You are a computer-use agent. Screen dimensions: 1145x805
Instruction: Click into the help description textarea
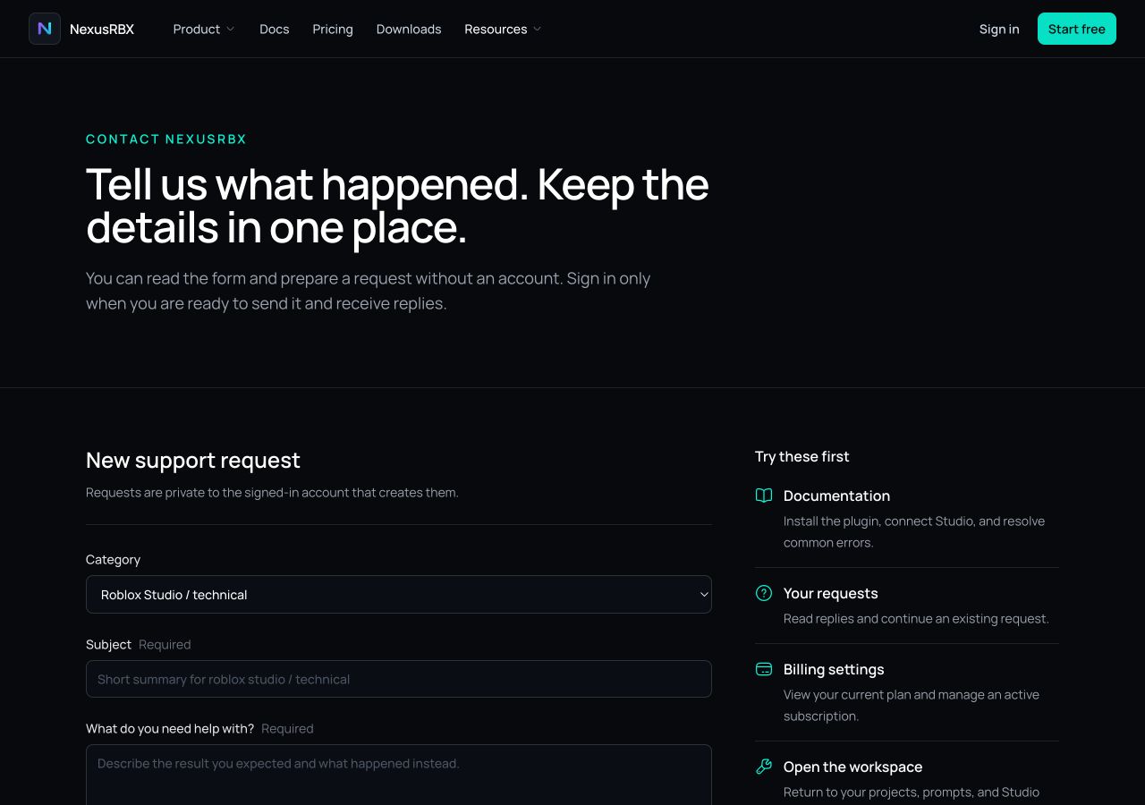399,775
